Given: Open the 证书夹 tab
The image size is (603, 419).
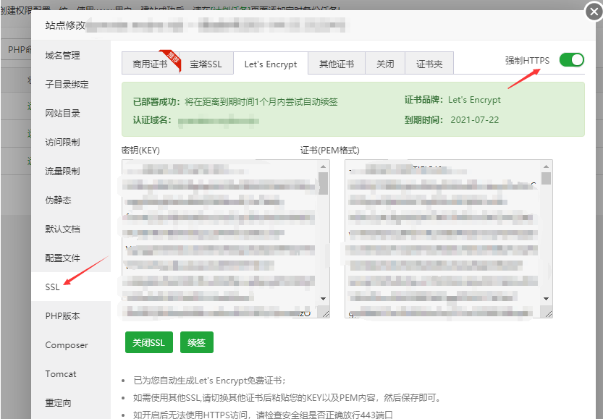Looking at the screenshot, I should pos(429,64).
